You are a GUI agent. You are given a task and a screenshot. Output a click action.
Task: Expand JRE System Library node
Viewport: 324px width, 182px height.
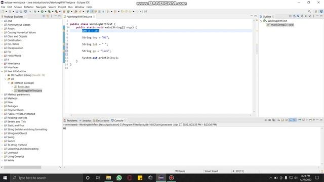coord(6,75)
